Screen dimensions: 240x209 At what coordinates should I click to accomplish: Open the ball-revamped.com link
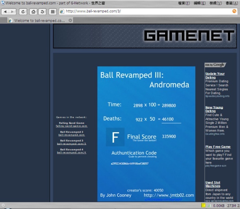coord(72,135)
